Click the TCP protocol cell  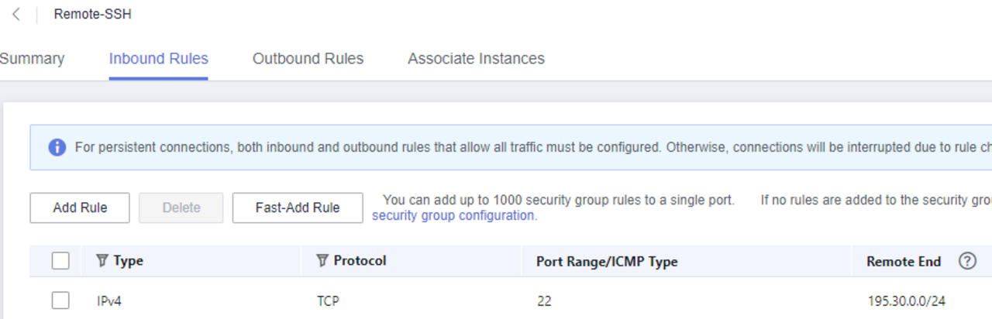[x=328, y=301]
